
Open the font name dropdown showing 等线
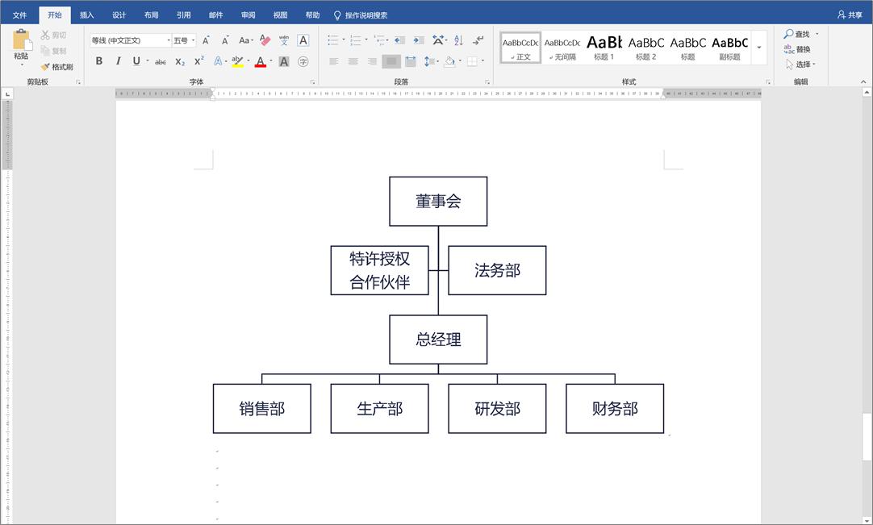point(129,39)
